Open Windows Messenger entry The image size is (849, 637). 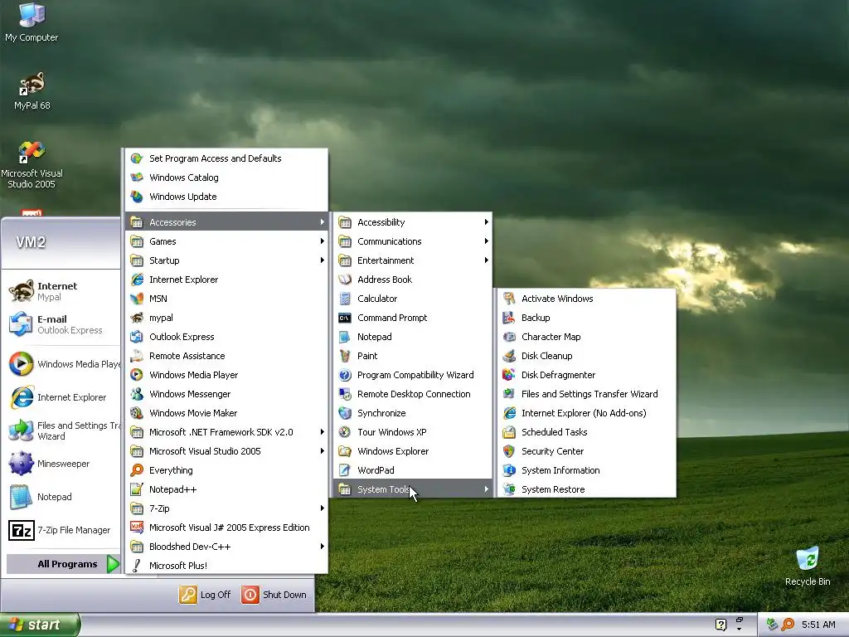coord(227,394)
